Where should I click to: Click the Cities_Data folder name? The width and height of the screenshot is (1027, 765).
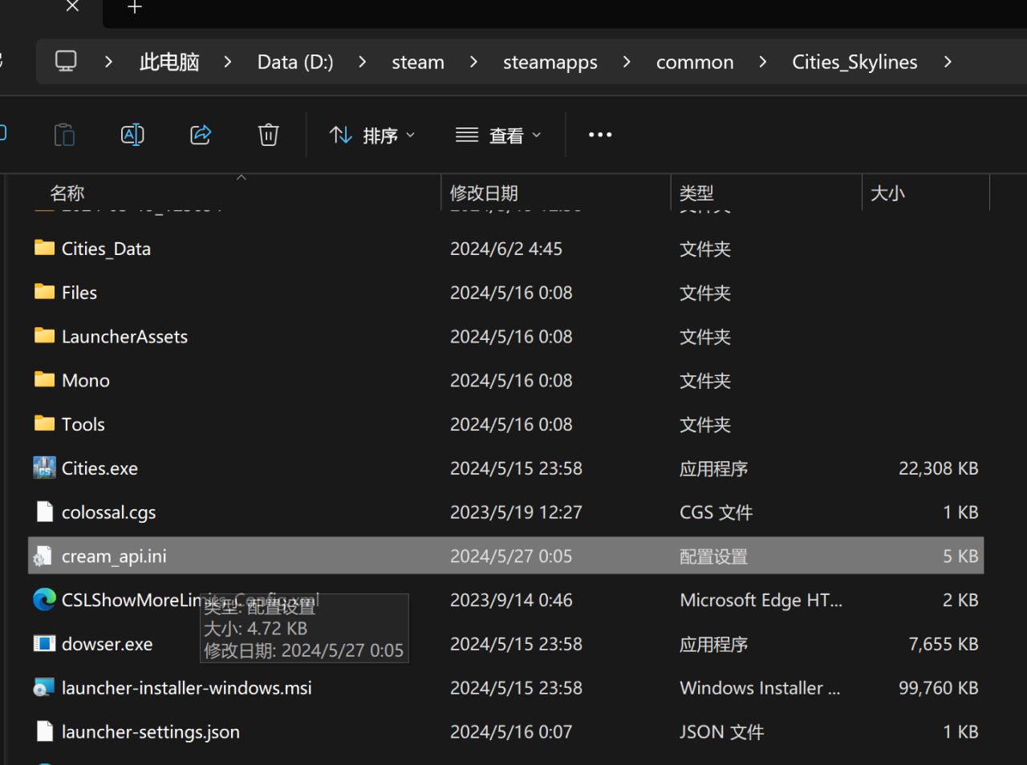(106, 249)
